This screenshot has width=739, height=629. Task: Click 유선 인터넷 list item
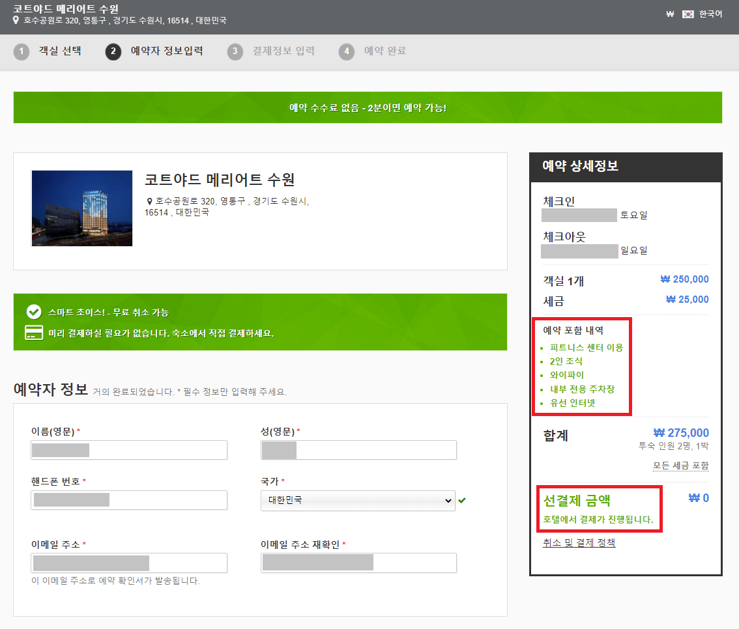[573, 402]
